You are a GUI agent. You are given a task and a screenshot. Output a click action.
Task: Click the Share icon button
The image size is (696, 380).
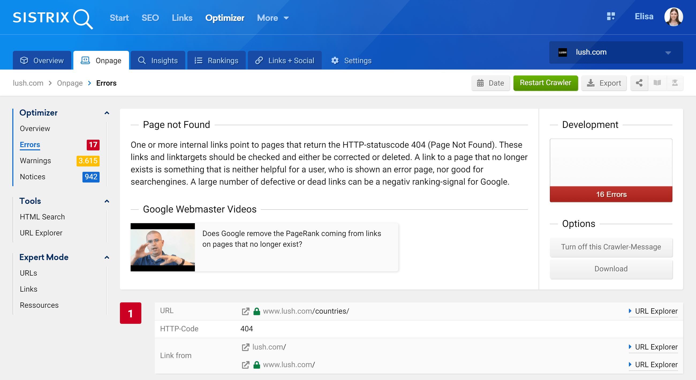[639, 83]
